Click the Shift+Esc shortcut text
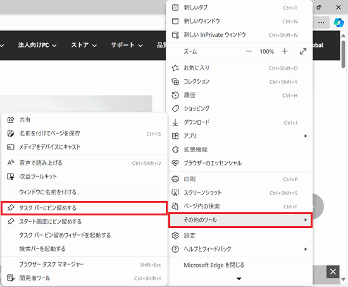Viewport: 348px width, 287px height. coord(151,265)
